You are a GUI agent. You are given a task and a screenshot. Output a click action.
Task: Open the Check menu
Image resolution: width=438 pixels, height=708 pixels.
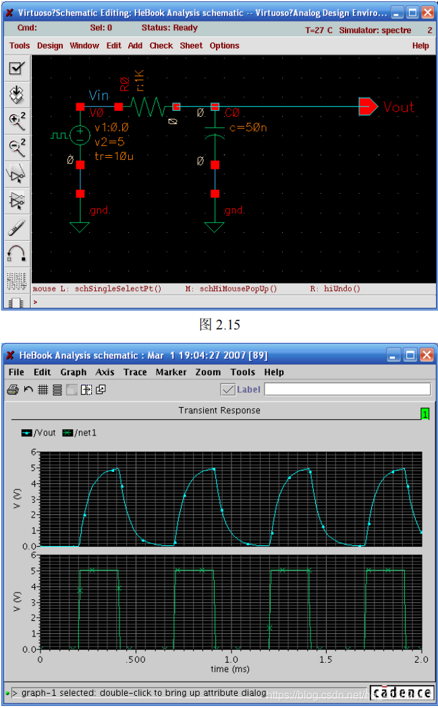161,46
